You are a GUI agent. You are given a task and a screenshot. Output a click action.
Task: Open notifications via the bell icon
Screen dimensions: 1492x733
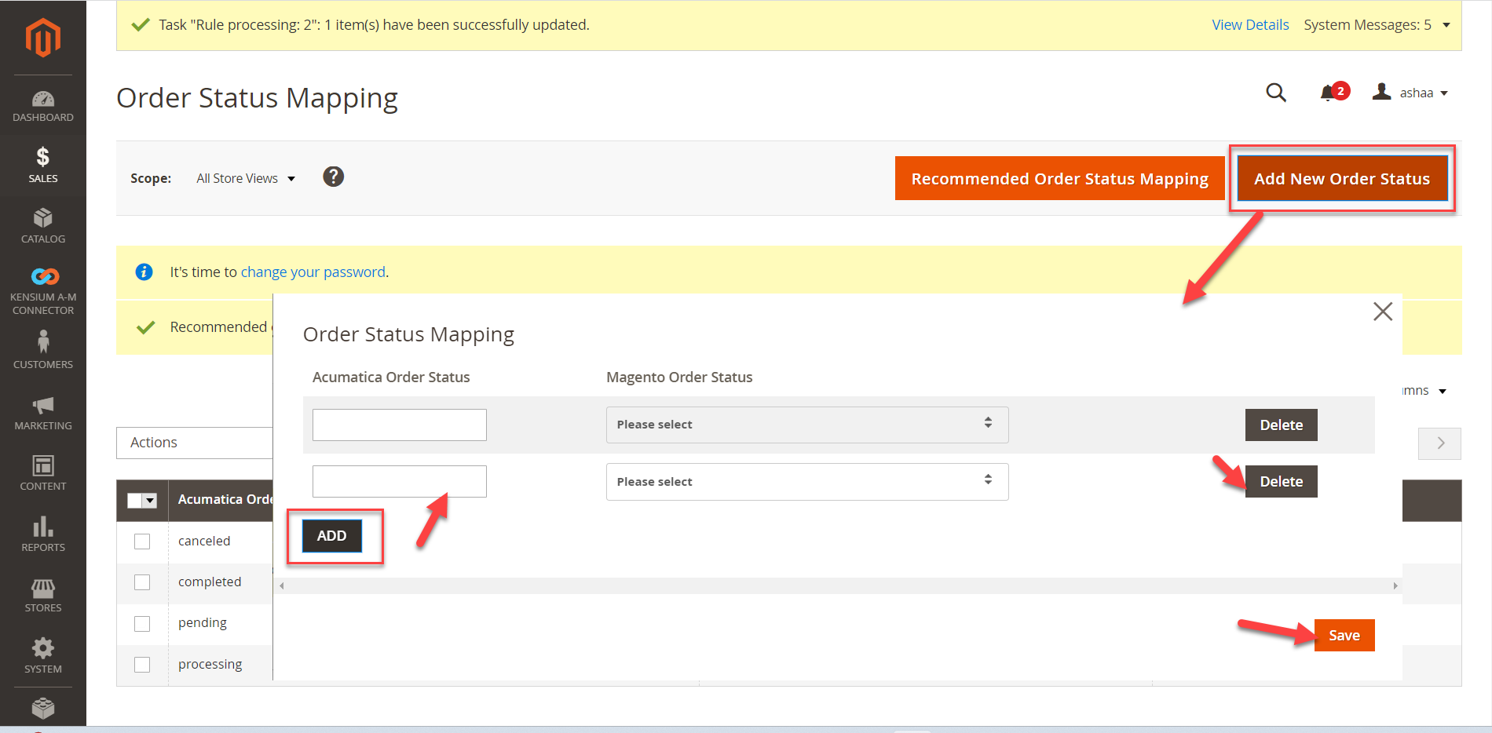1327,93
